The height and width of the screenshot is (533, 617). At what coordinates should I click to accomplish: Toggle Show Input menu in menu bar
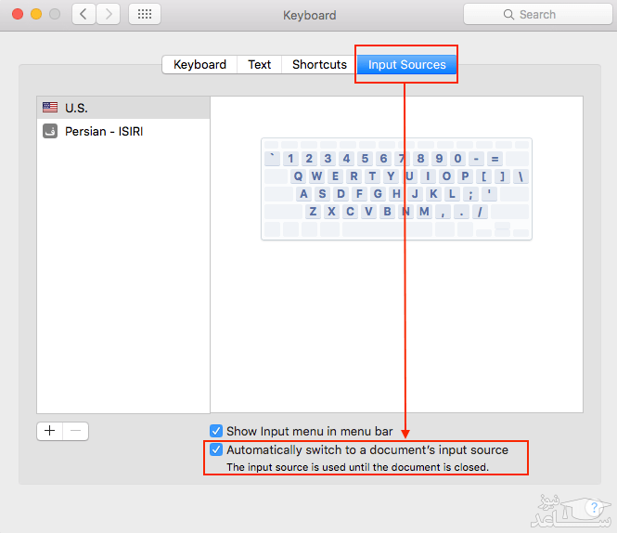[x=216, y=431]
